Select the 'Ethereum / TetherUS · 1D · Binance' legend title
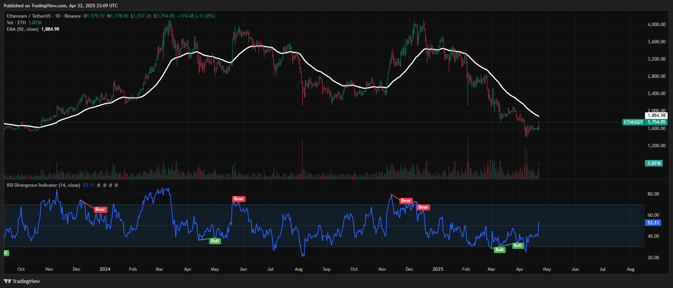673x288 pixels. [44, 16]
